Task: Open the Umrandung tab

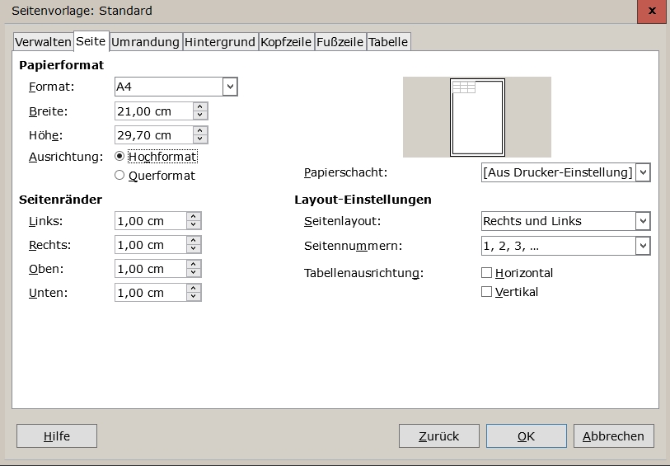Action: 145,42
